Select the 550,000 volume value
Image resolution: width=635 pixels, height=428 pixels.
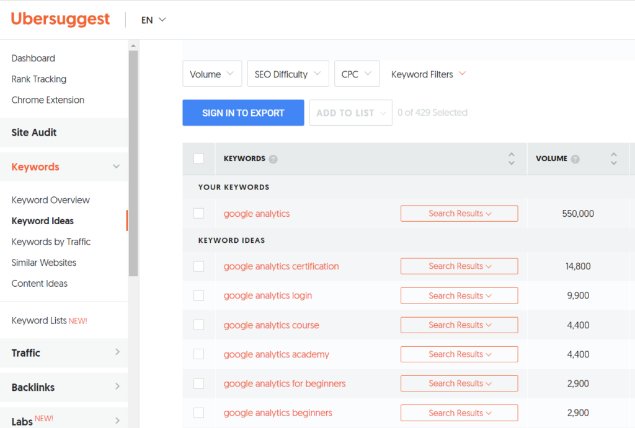578,214
